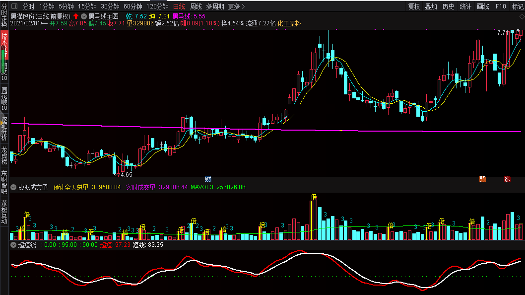Click the turnover rate 换4.54%
Image resolution: width=525 pixels, height=295 pixels.
point(232,23)
